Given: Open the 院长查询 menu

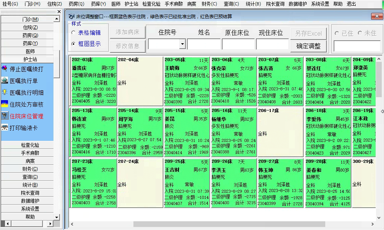Looking at the screenshot, I should pos(275,4).
